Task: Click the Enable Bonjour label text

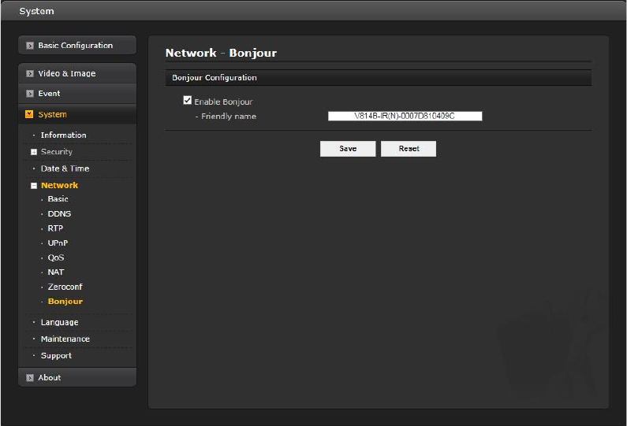Action: (x=223, y=102)
